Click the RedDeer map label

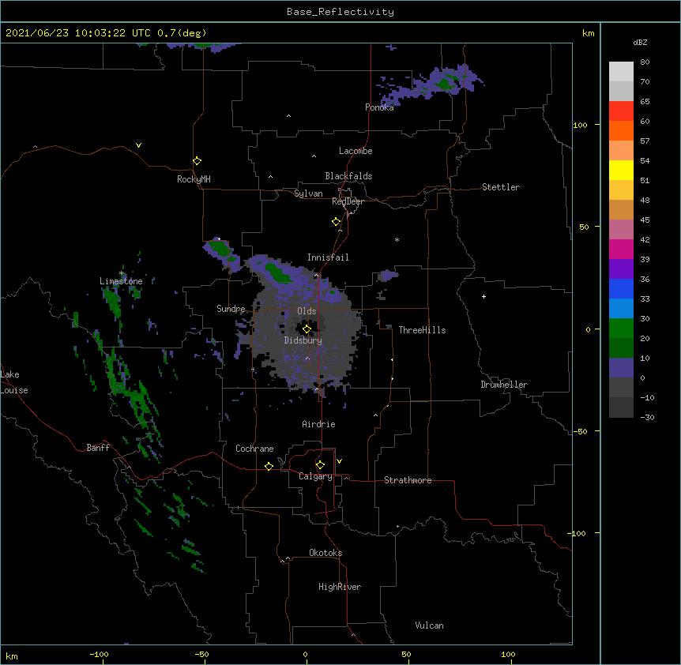click(348, 201)
